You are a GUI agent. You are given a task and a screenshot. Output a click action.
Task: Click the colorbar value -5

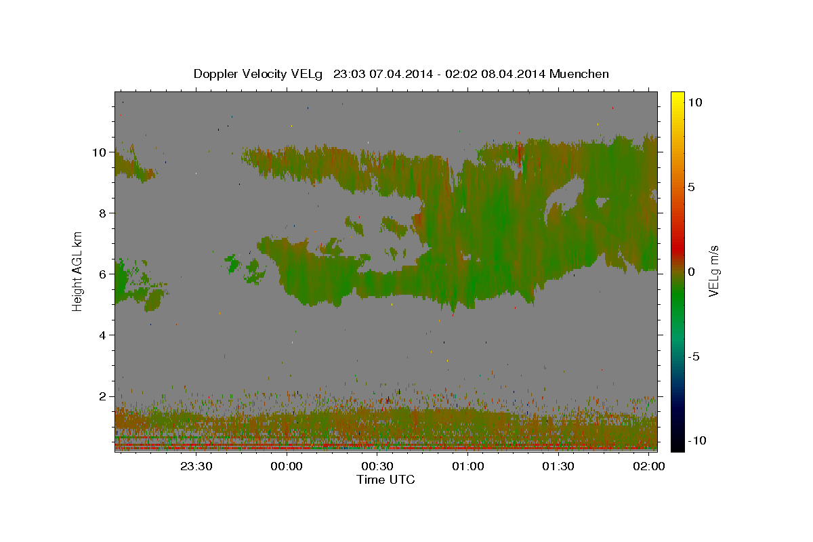693,356
